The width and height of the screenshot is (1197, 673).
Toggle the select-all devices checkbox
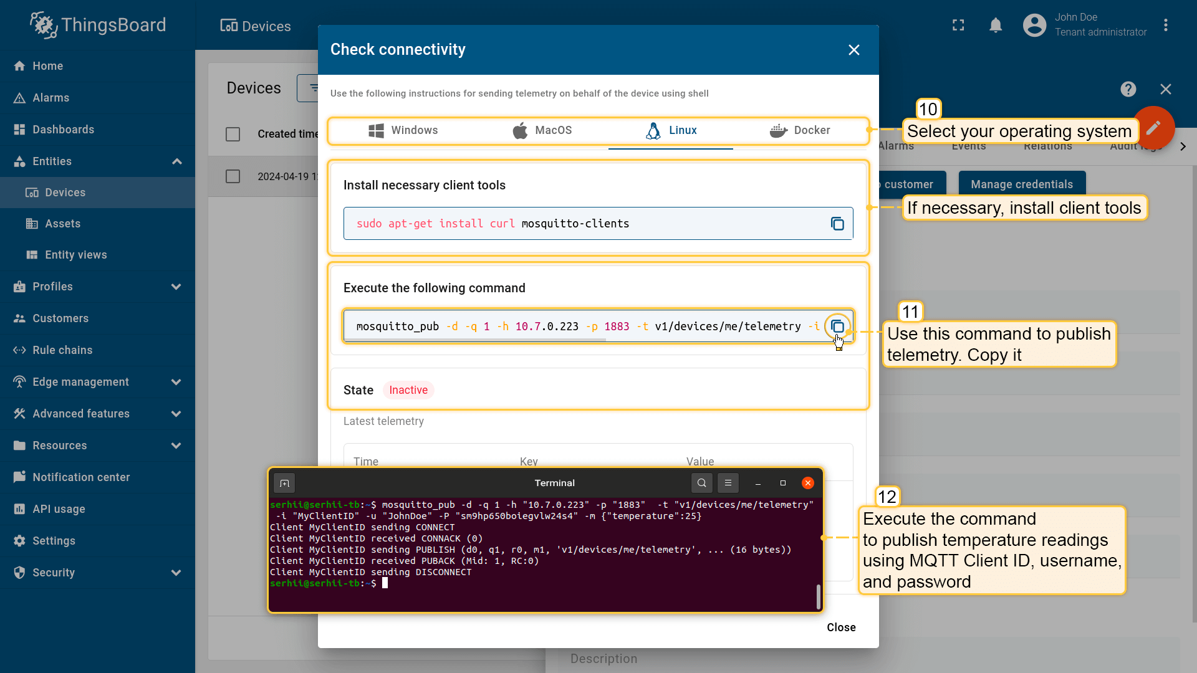tap(233, 134)
